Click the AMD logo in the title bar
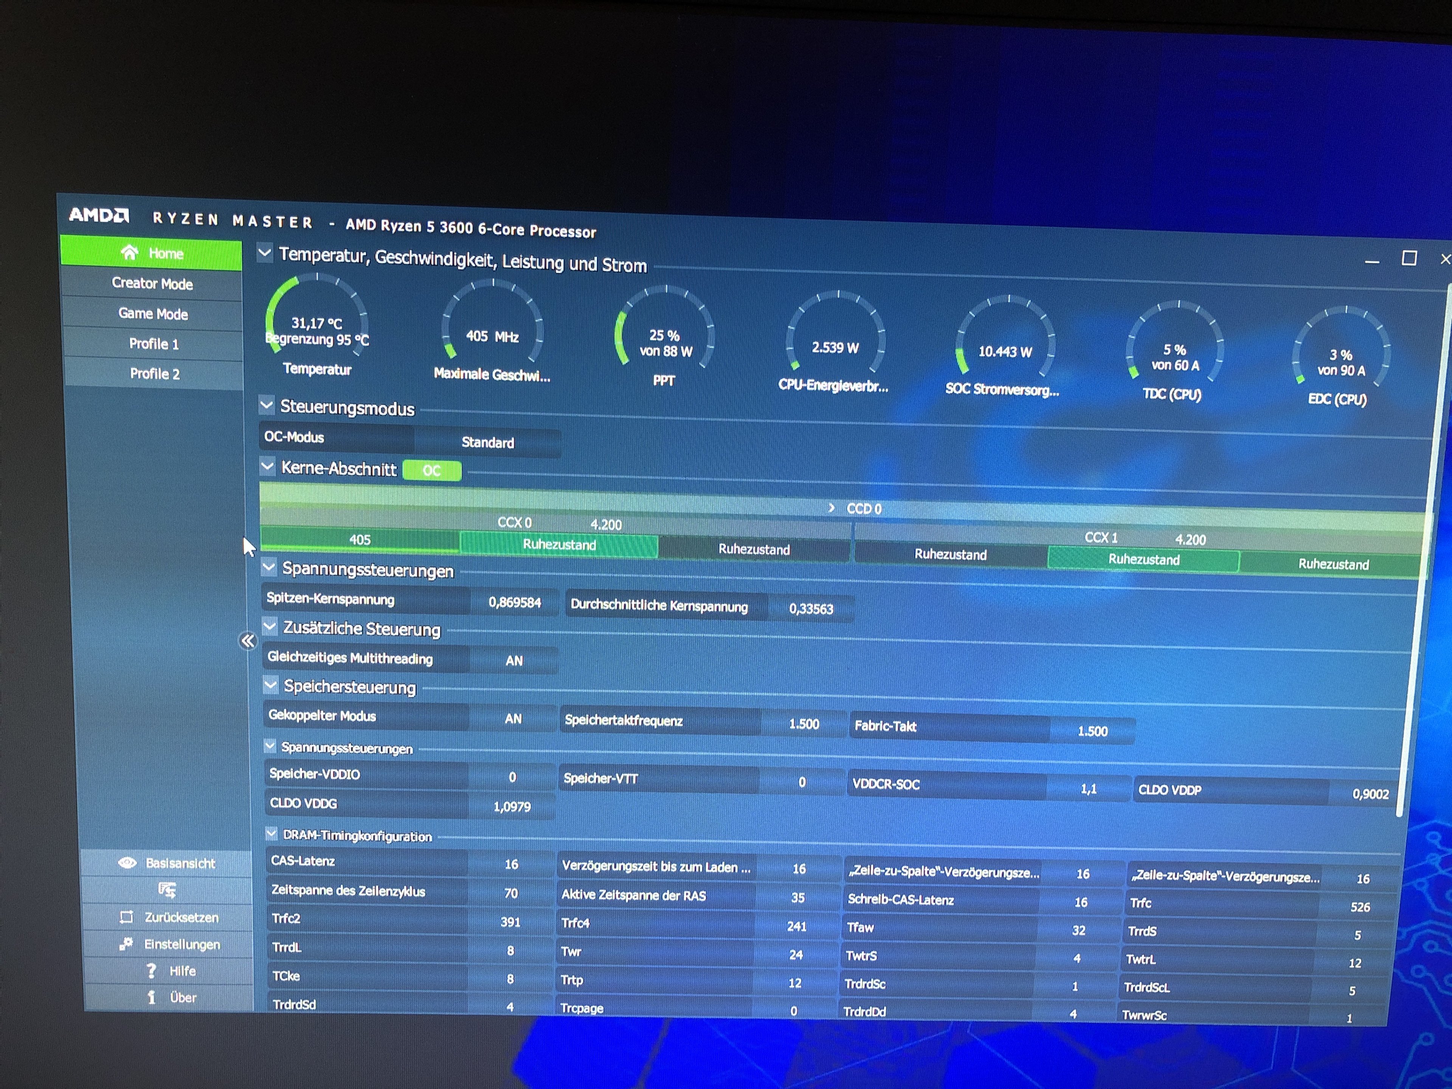The image size is (1452, 1089). [98, 215]
